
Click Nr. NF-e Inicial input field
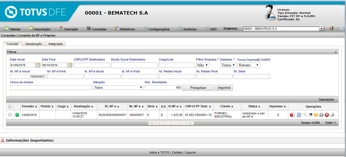pos(28,76)
